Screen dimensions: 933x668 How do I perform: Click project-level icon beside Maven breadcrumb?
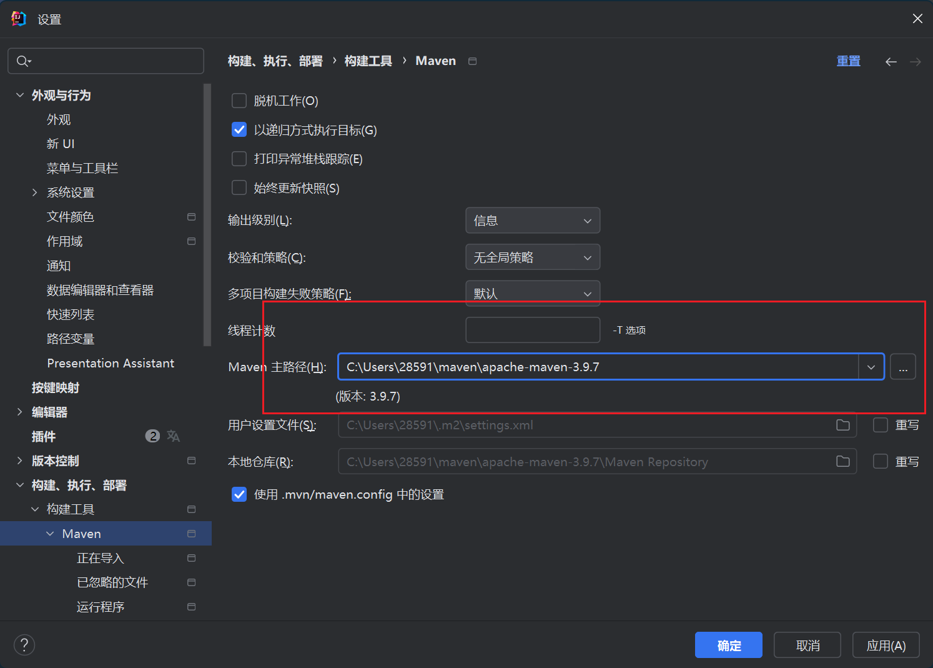coord(473,61)
